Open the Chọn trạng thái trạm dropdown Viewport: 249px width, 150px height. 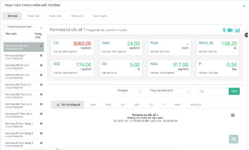tap(24, 27)
